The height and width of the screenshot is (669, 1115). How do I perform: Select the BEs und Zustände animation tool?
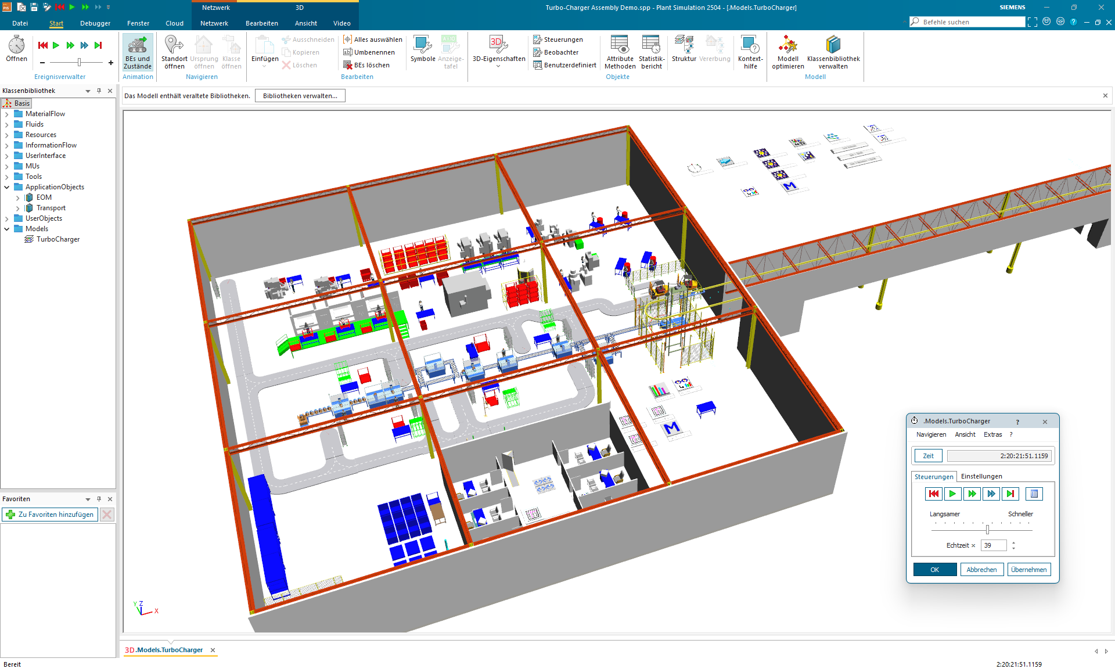point(137,52)
